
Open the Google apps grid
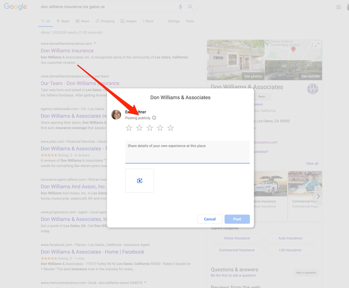[x=339, y=7]
